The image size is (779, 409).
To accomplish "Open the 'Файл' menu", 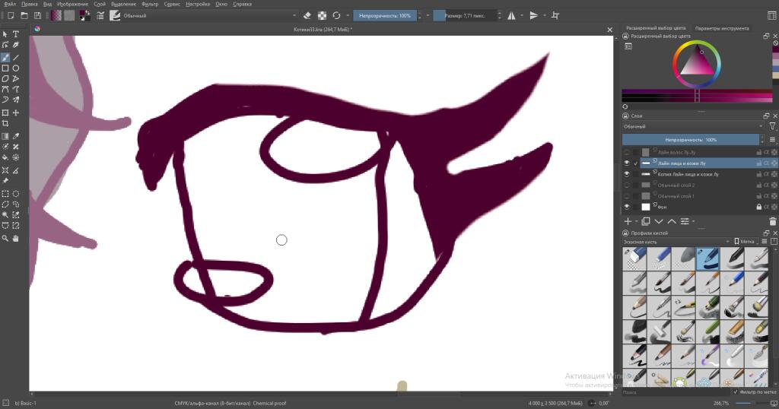I will pyautogui.click(x=10, y=4).
